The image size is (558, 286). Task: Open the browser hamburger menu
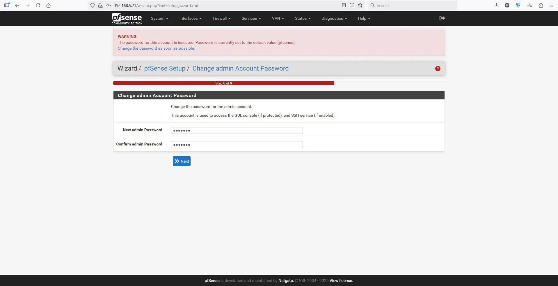pos(551,5)
